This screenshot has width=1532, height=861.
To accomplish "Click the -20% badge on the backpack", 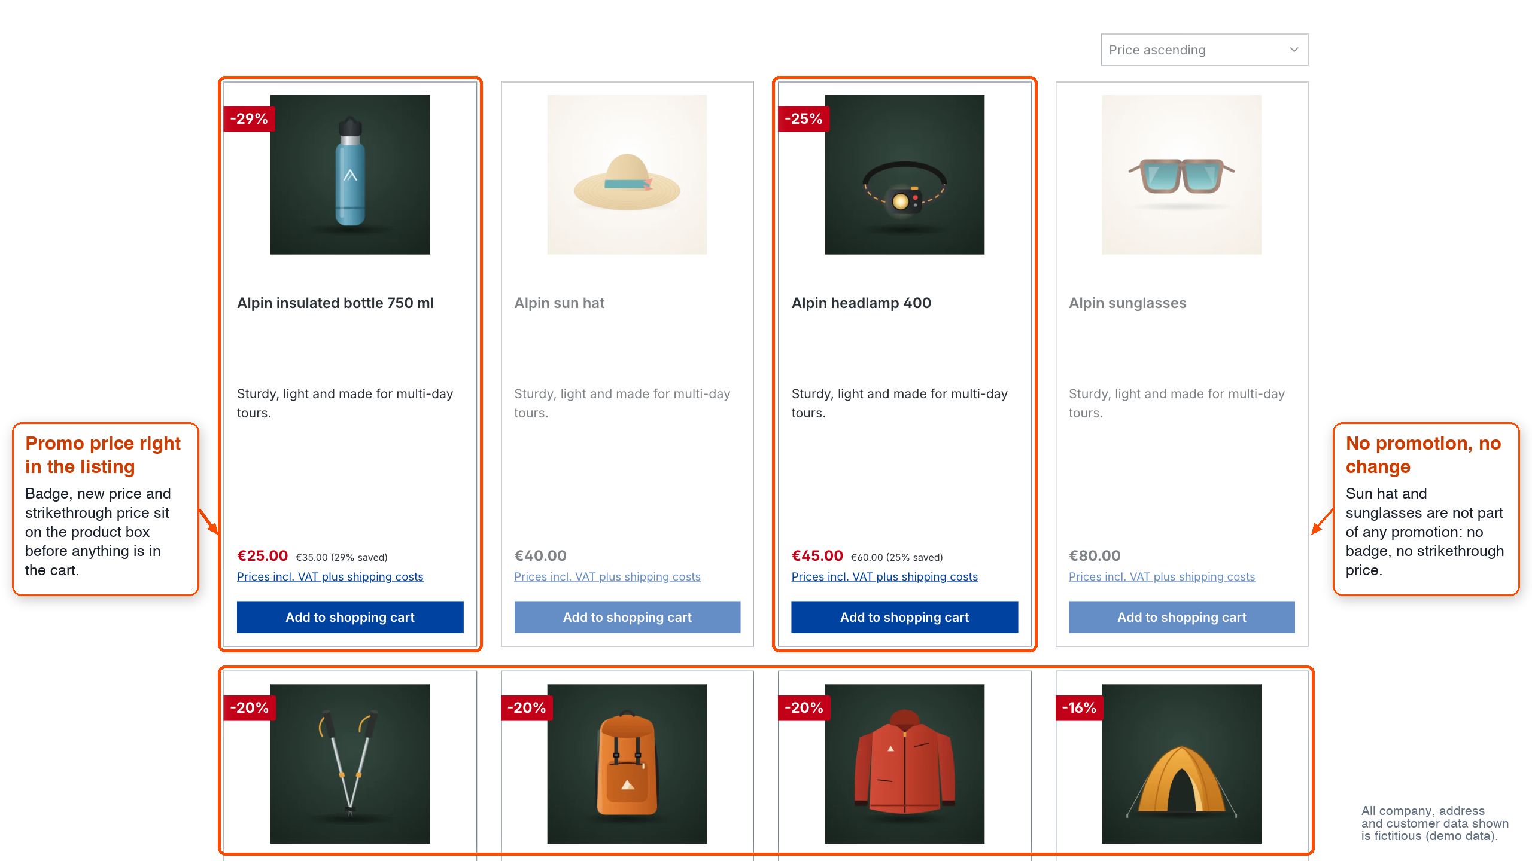I will tap(527, 708).
